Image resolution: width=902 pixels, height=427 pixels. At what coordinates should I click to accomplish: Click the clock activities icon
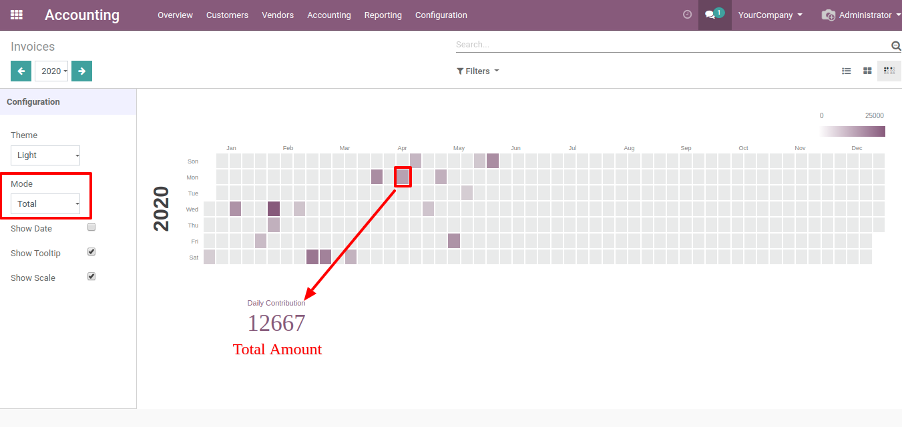[687, 15]
